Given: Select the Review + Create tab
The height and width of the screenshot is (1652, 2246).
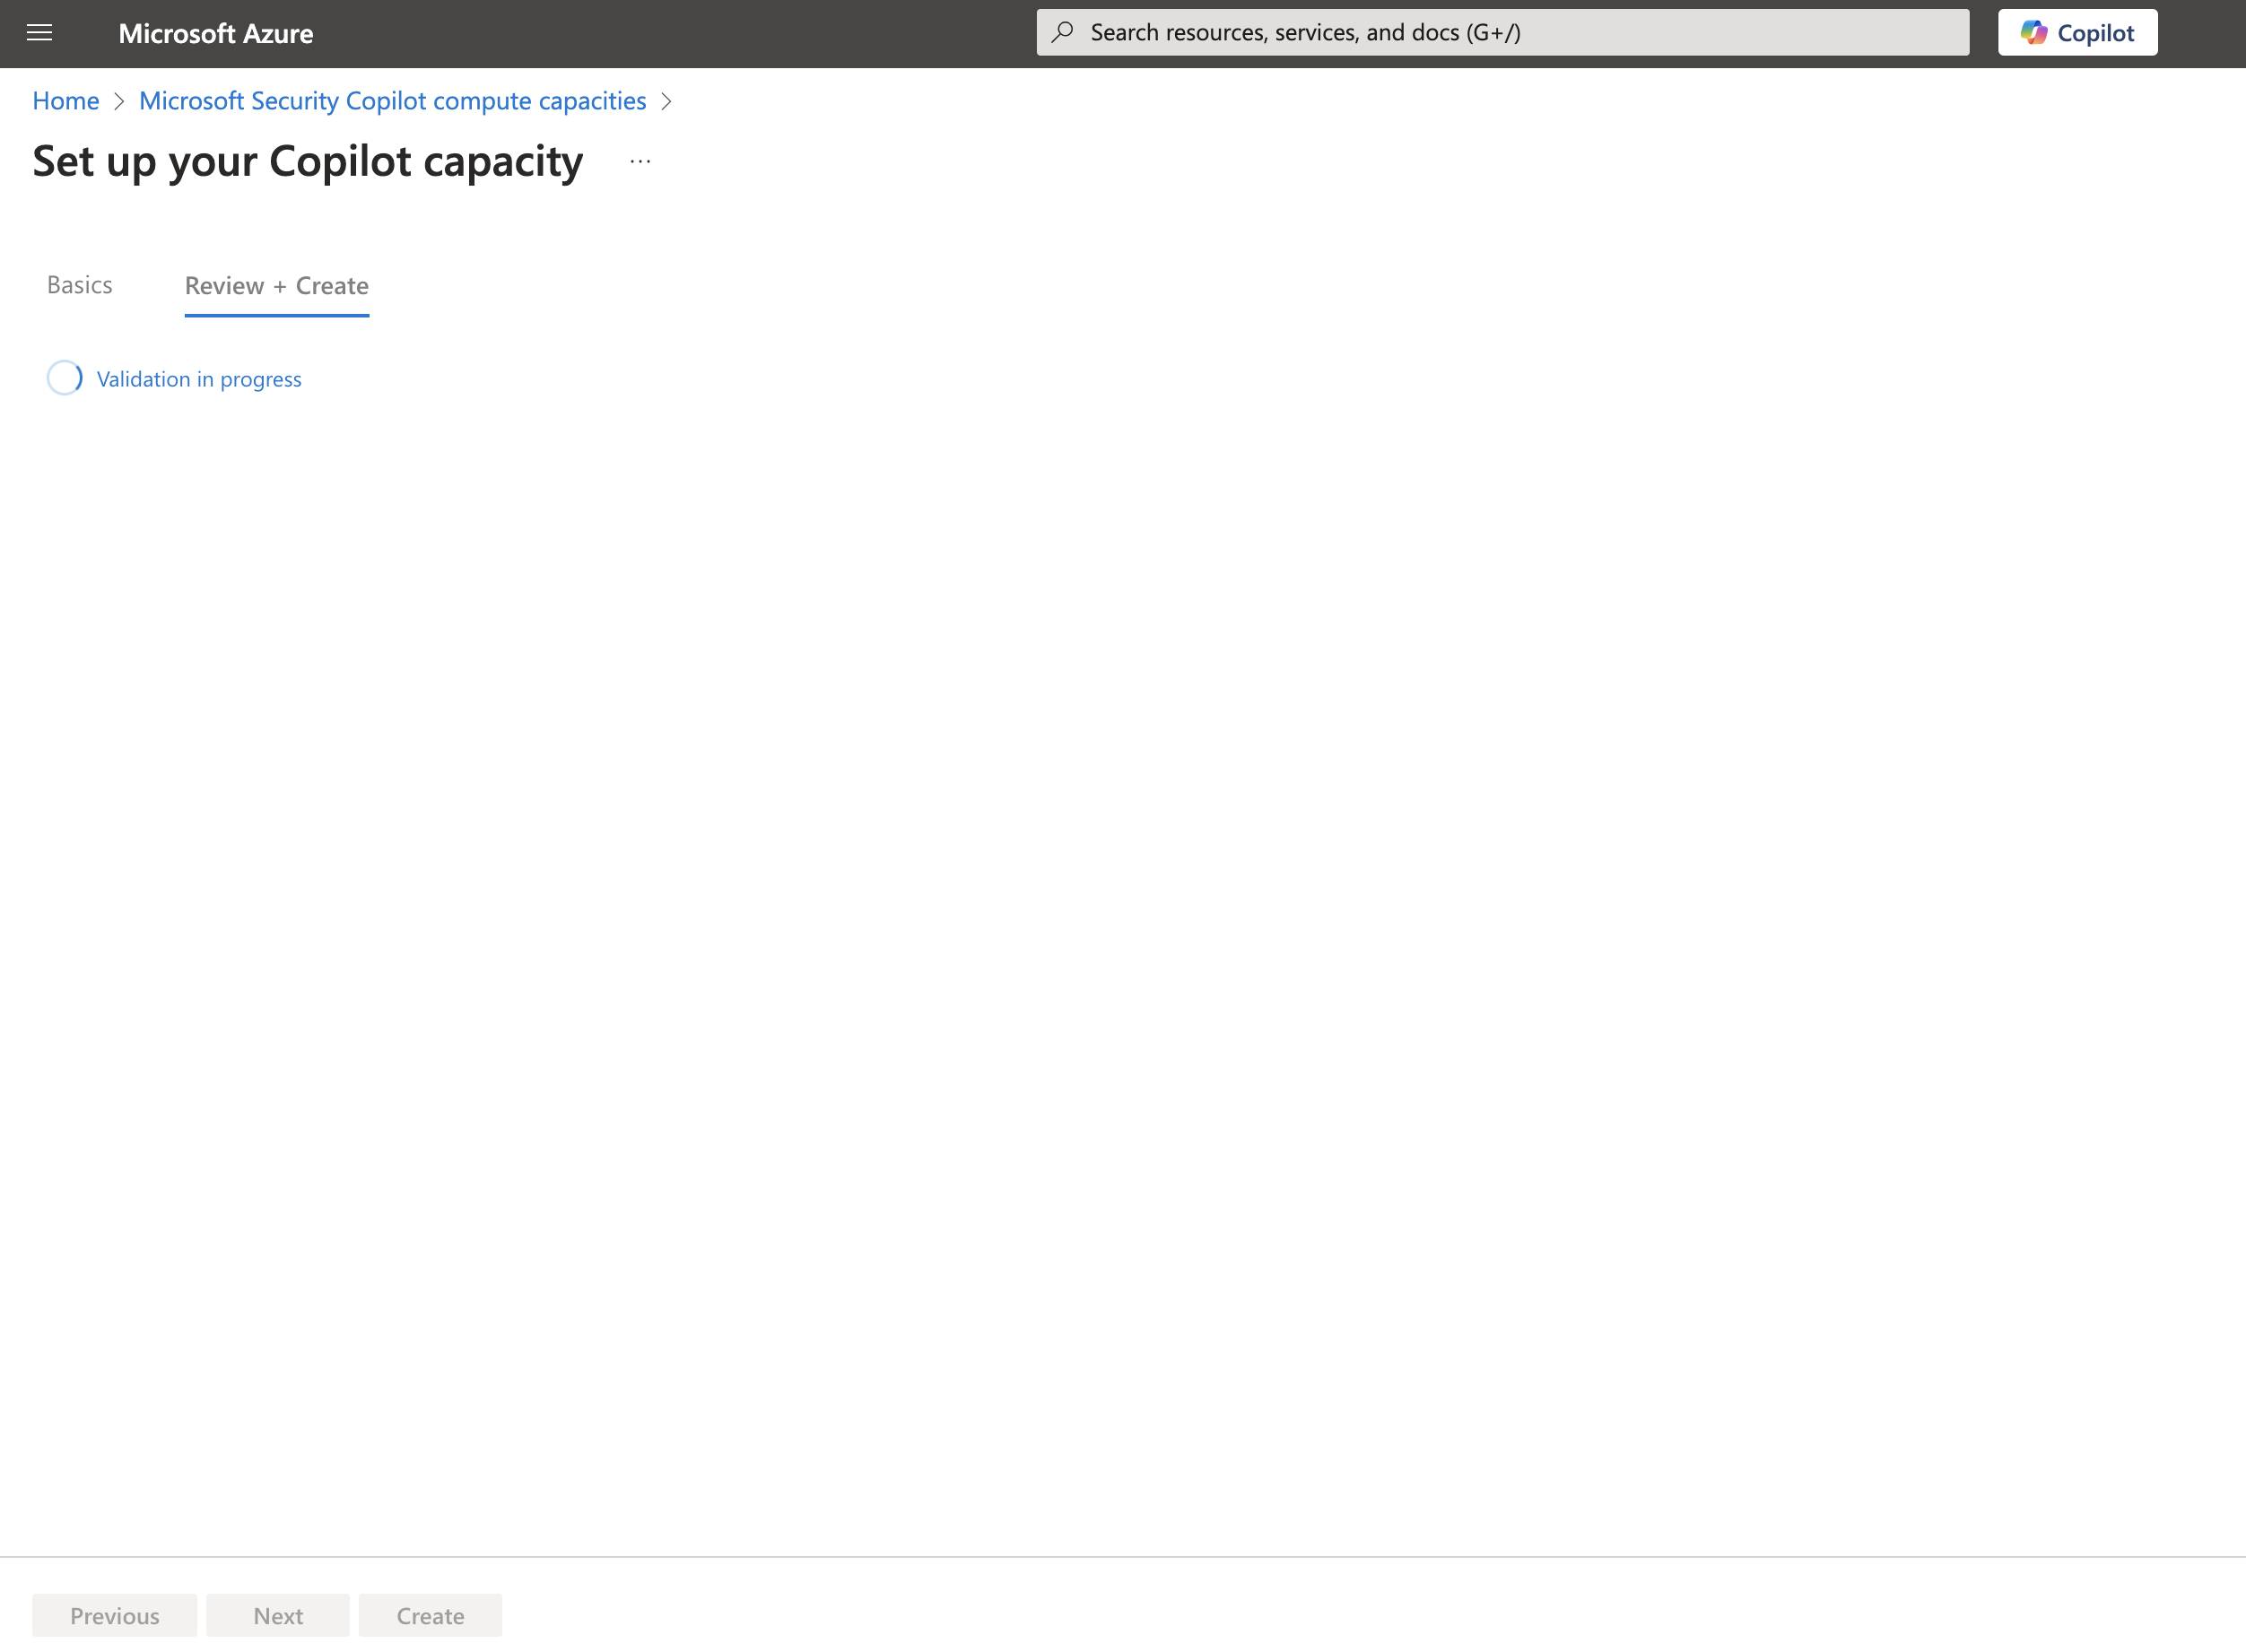Looking at the screenshot, I should [x=275, y=284].
